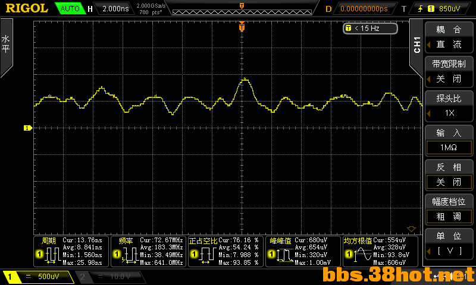Click period Max:25.98ns value

pos(82,262)
